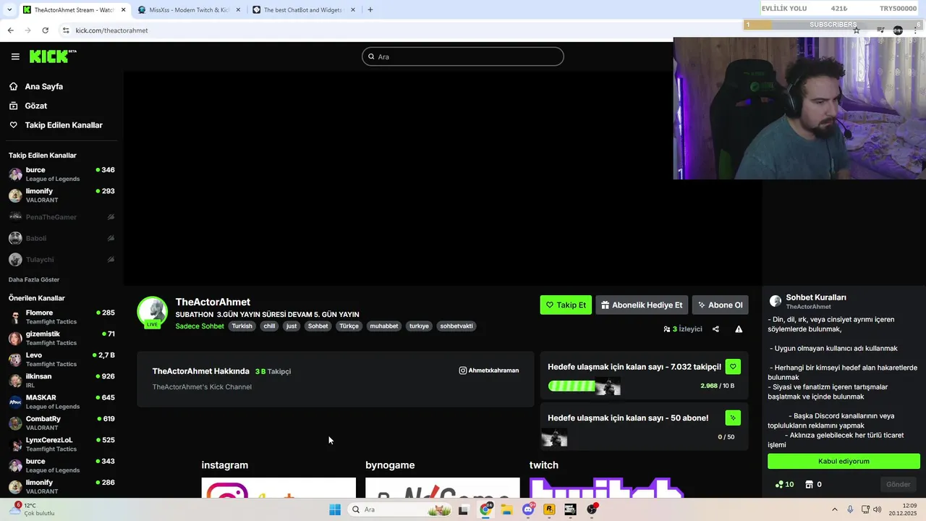Image resolution: width=926 pixels, height=521 pixels.
Task: Open File Explorer from taskbar
Action: (x=506, y=509)
